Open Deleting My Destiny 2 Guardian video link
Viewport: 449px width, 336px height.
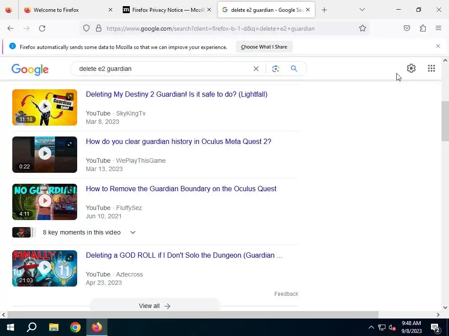[177, 94]
